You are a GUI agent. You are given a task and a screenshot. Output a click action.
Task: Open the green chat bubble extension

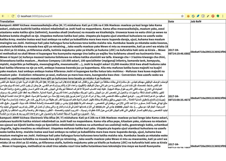click(x=218, y=16)
